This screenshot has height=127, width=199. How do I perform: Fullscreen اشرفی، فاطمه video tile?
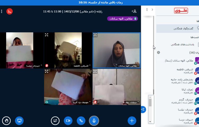tap(47, 35)
